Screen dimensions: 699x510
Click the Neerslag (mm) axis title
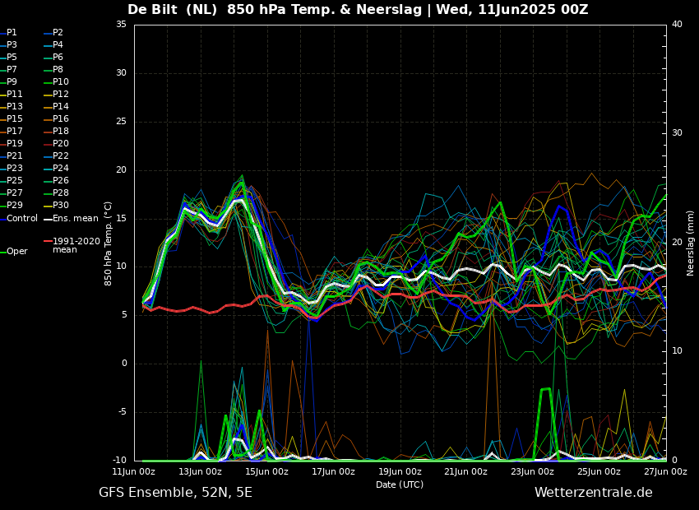(691, 243)
